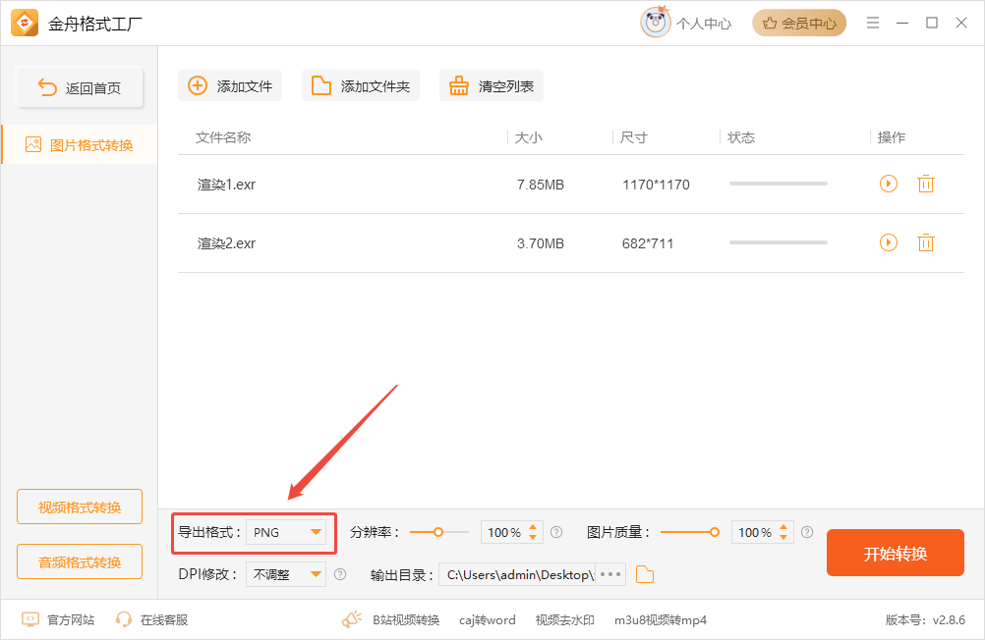This screenshot has height=640, width=985.
Task: Click the 输出目录 path field
Action: click(x=517, y=574)
